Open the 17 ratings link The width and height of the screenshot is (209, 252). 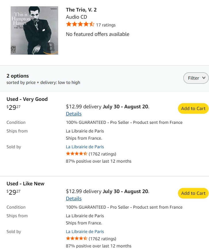pyautogui.click(x=106, y=25)
